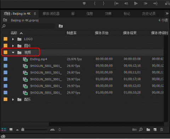Click the export frame icon at top right

pos(167,4)
